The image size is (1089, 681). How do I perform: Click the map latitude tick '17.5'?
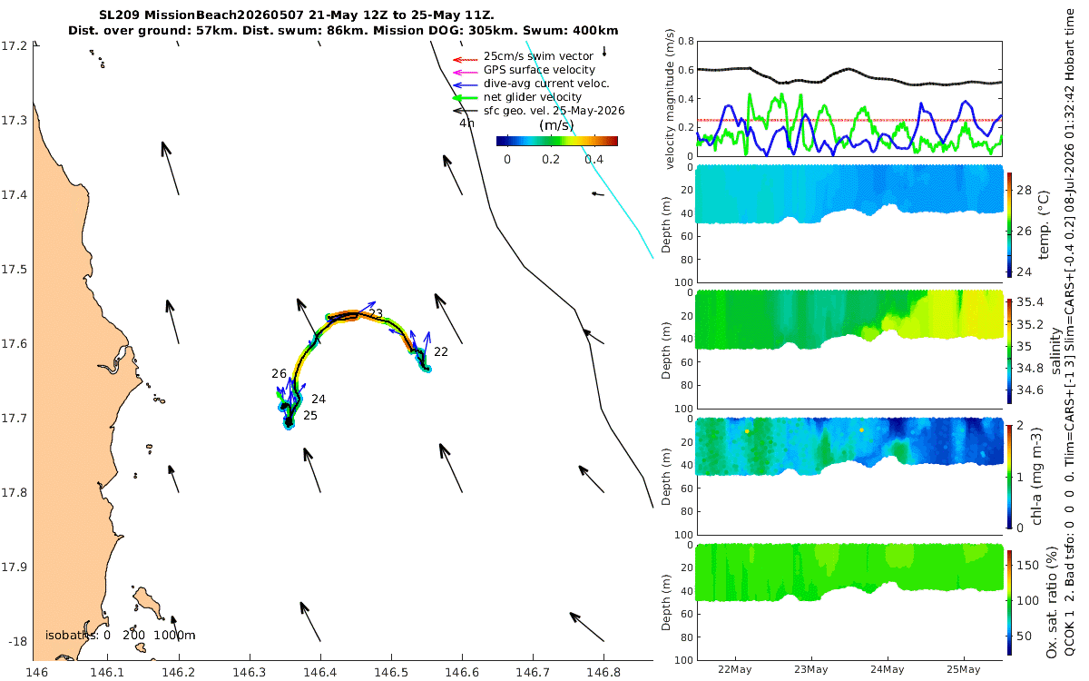coord(15,270)
